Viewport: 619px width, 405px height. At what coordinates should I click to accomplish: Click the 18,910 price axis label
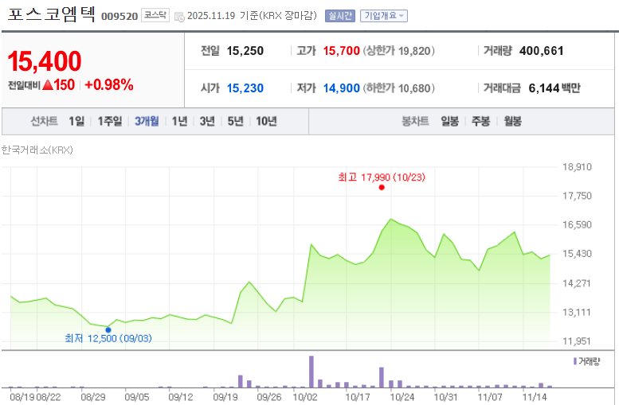[x=577, y=167]
